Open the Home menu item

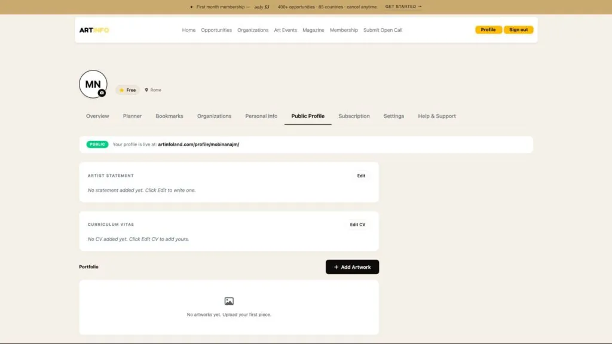coord(189,30)
